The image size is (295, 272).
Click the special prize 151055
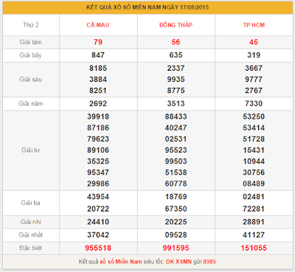tap(254, 248)
